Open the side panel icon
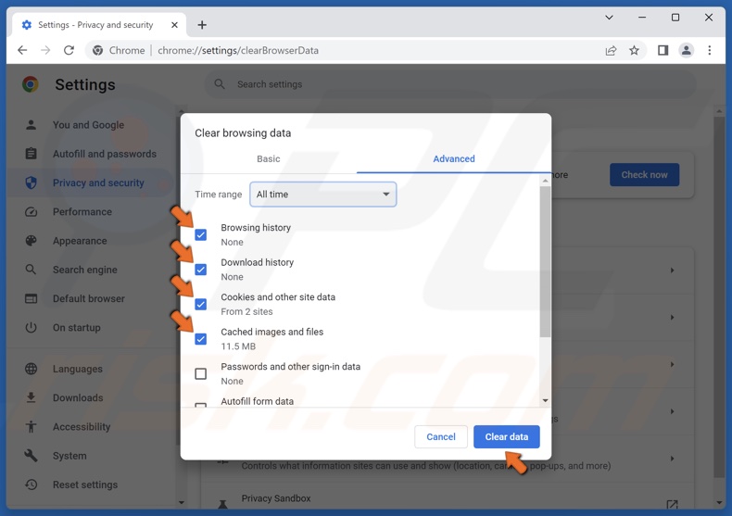Viewport: 732px width, 516px height. point(663,50)
